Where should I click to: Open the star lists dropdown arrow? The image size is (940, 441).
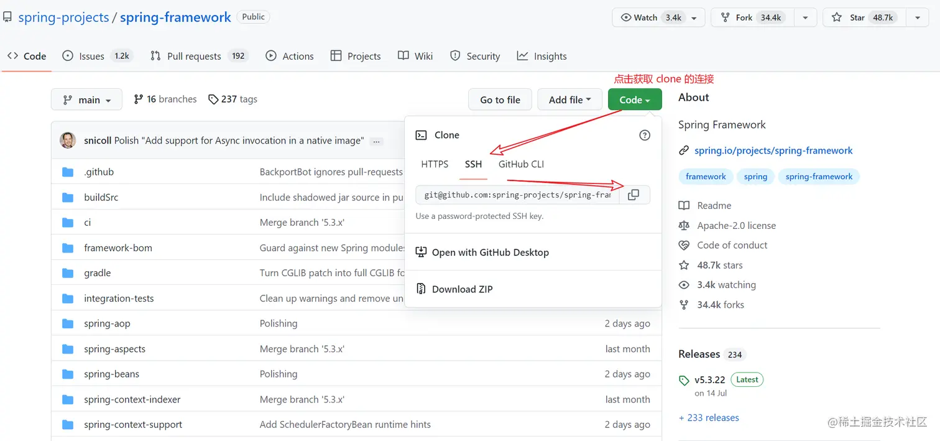coord(917,17)
